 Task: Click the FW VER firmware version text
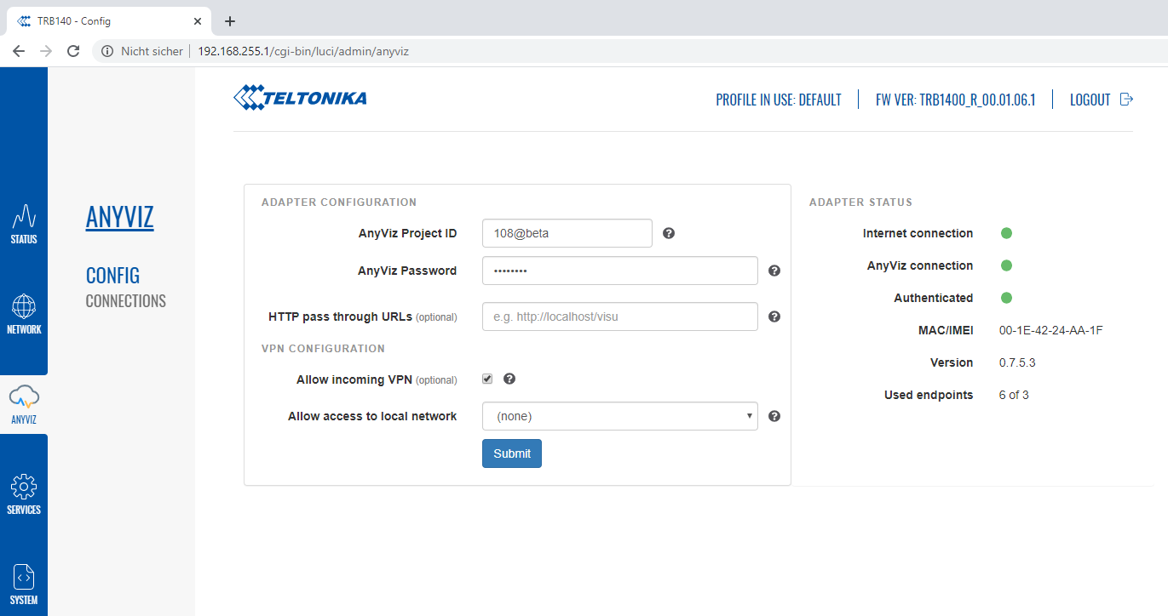(x=955, y=100)
